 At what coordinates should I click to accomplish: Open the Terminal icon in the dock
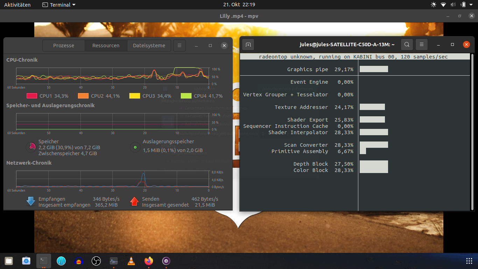(x=44, y=261)
